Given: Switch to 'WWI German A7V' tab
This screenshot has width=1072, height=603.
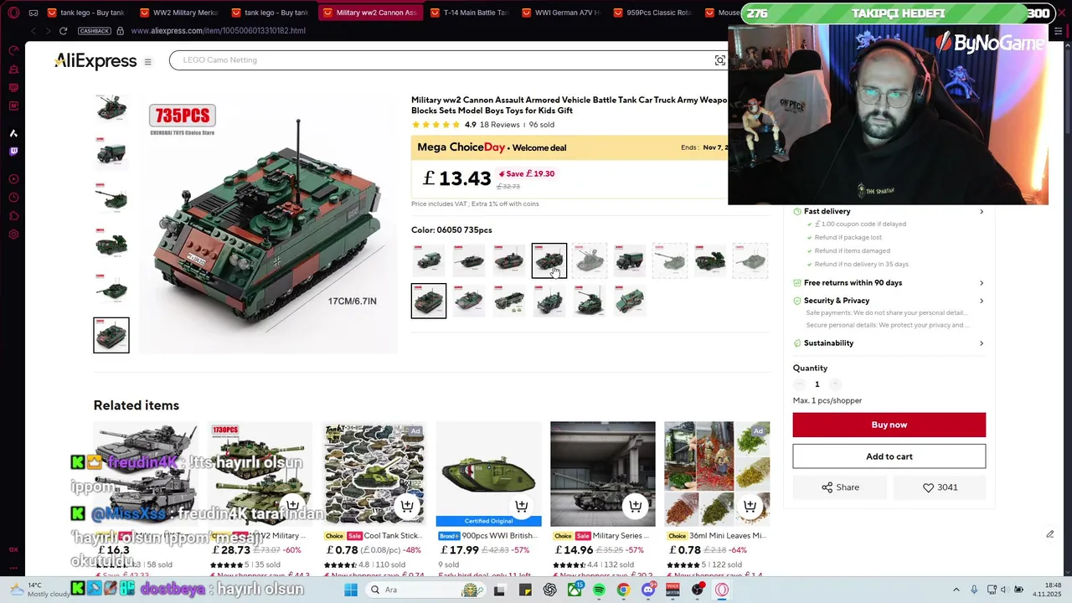Looking at the screenshot, I should pos(561,13).
